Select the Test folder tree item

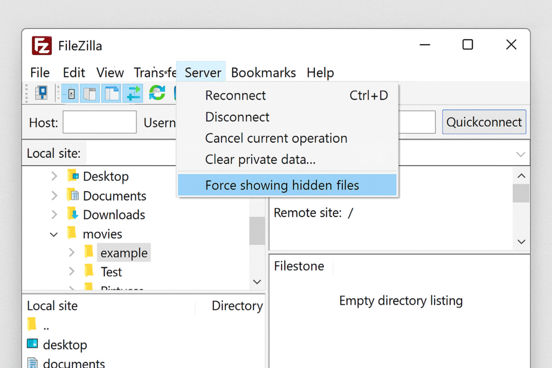[111, 272]
